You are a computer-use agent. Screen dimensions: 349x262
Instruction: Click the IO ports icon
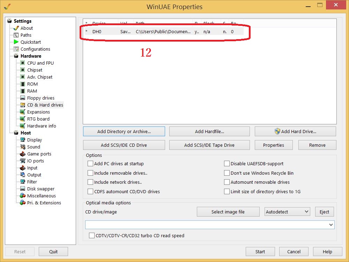22,161
